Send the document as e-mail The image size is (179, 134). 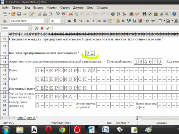click(25, 14)
